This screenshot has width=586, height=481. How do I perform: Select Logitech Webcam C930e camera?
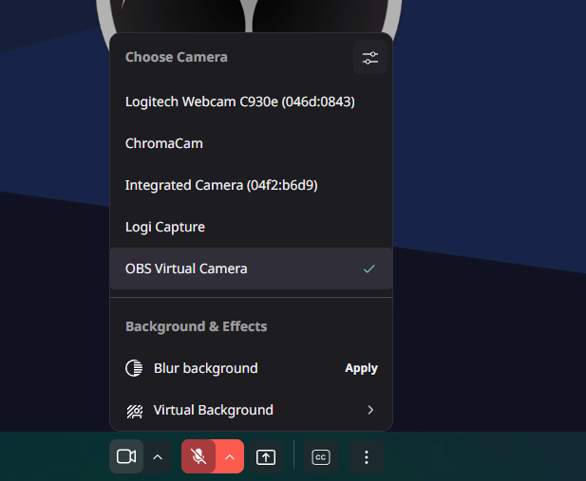click(x=251, y=102)
